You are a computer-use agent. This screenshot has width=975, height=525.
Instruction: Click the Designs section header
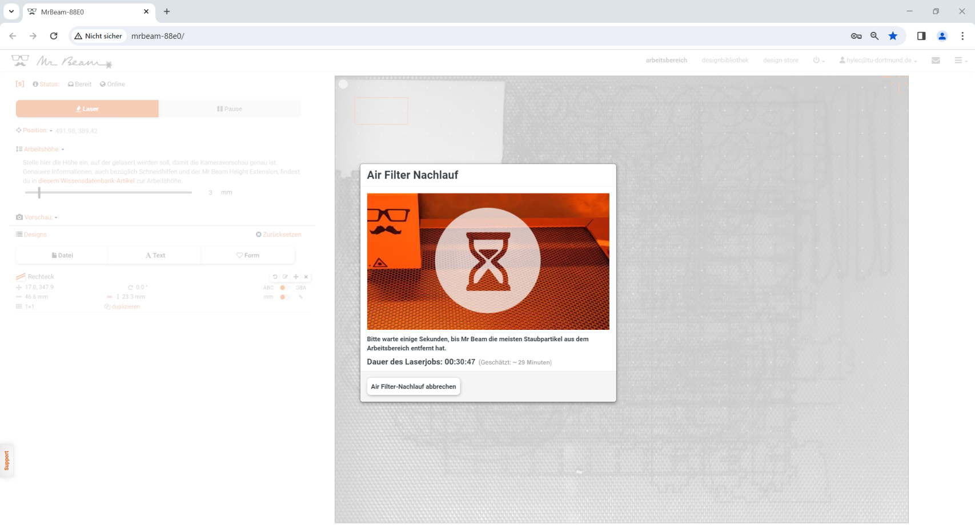[31, 235]
